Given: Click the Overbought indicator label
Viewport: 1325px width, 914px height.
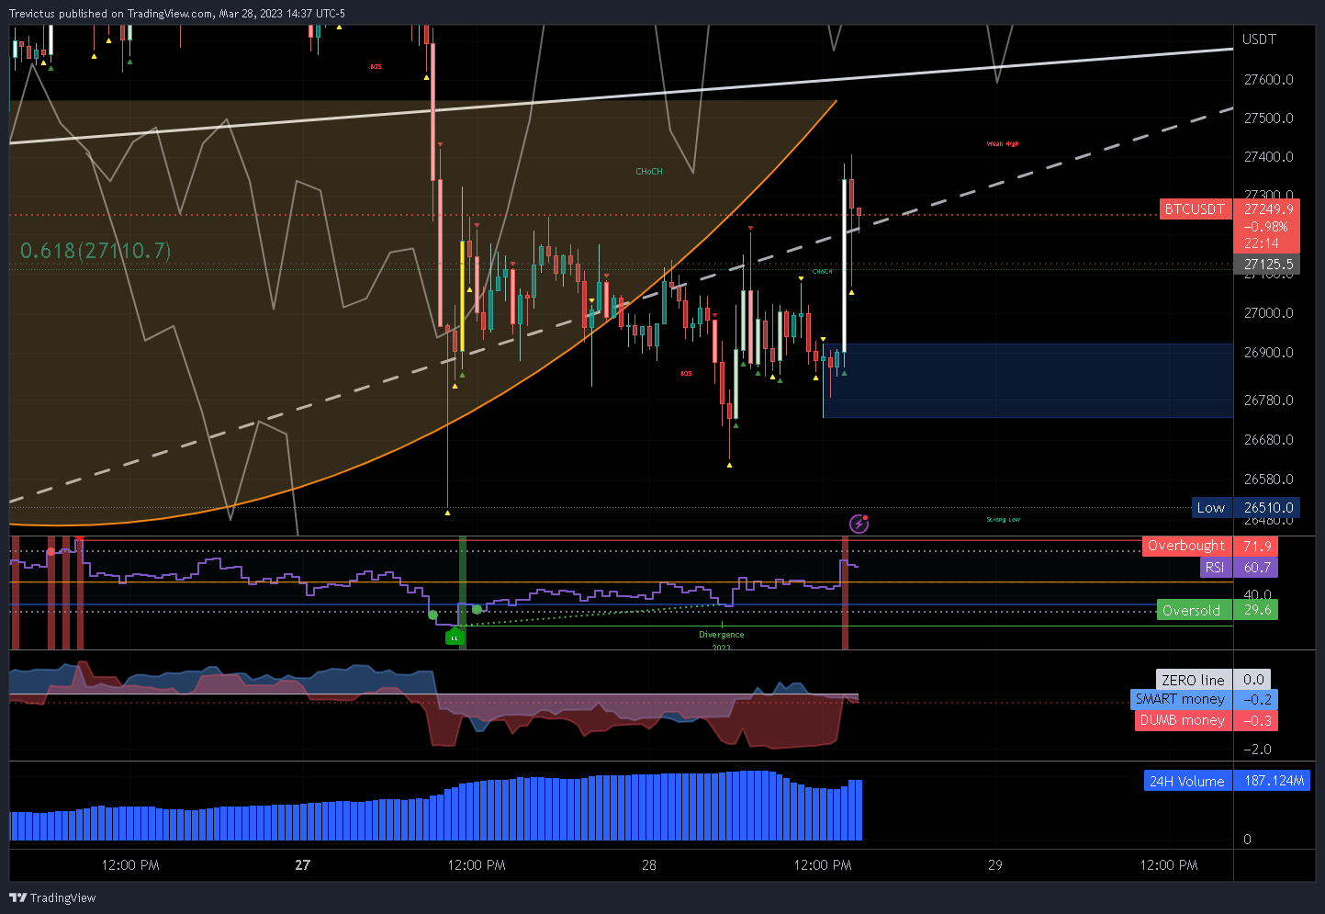Looking at the screenshot, I should 1186,546.
